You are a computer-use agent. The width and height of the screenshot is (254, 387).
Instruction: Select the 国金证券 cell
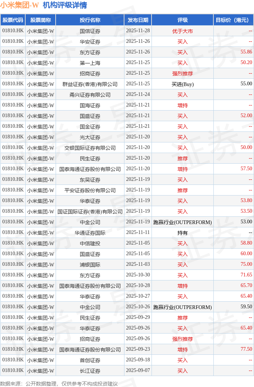(90, 127)
